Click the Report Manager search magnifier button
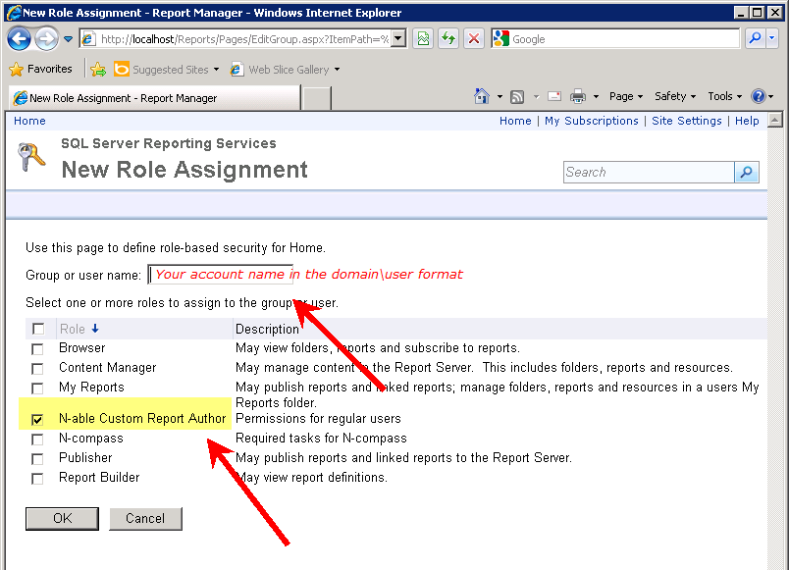The height and width of the screenshot is (570, 789). pos(747,173)
